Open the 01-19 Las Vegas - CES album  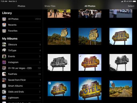point(21,68)
